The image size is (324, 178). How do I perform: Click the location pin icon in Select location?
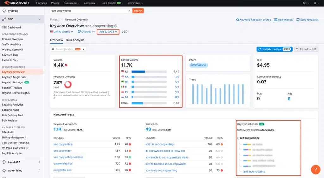pos(53,49)
